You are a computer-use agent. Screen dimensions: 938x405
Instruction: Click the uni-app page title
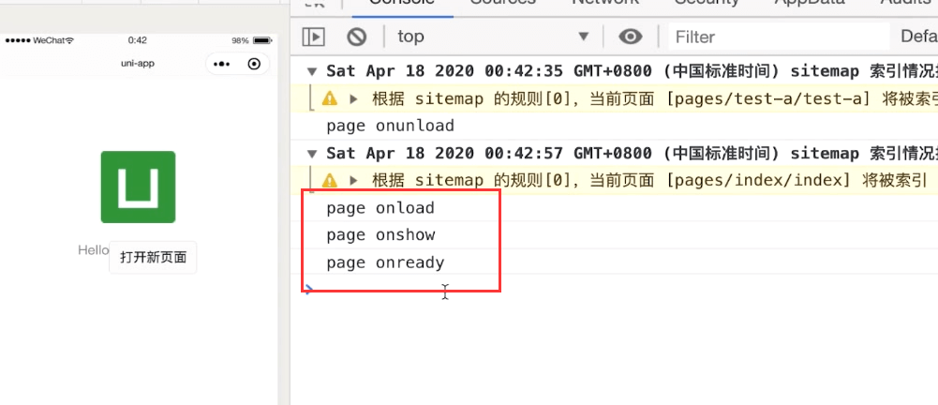(138, 64)
